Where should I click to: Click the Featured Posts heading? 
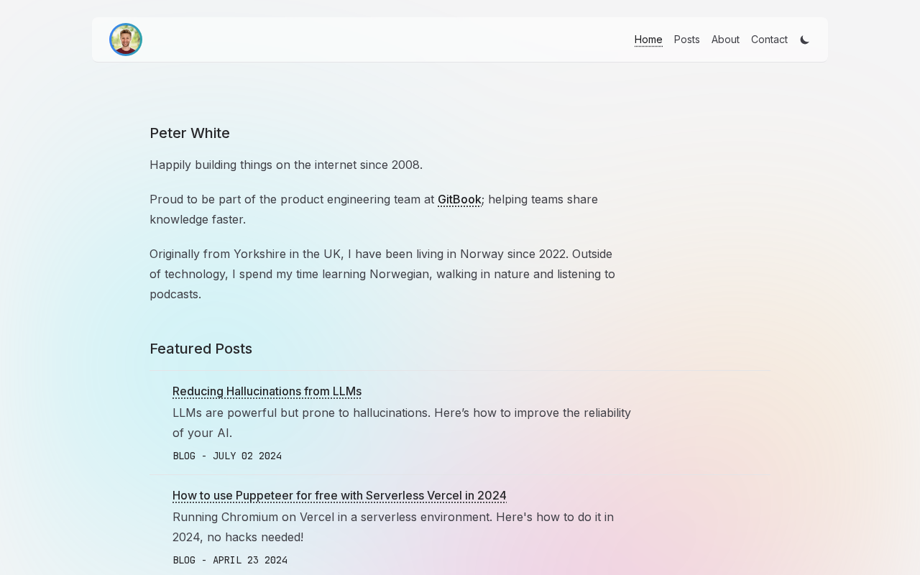(201, 349)
